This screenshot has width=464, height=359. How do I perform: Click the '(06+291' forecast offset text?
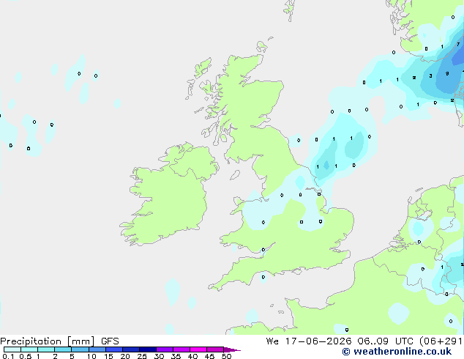click(x=441, y=341)
